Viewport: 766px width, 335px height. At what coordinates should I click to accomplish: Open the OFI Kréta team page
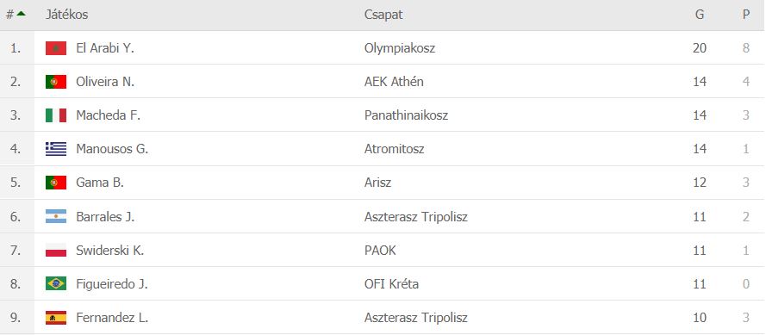pyautogui.click(x=391, y=283)
